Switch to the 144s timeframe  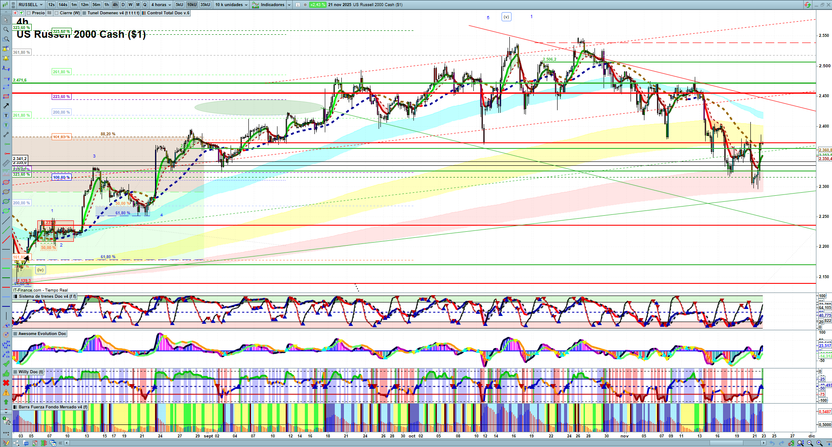click(63, 5)
